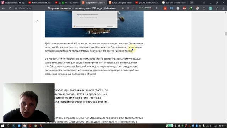Open a new tab with the plus button
This screenshot has height=128, width=227.
pyautogui.click(x=192, y=2)
